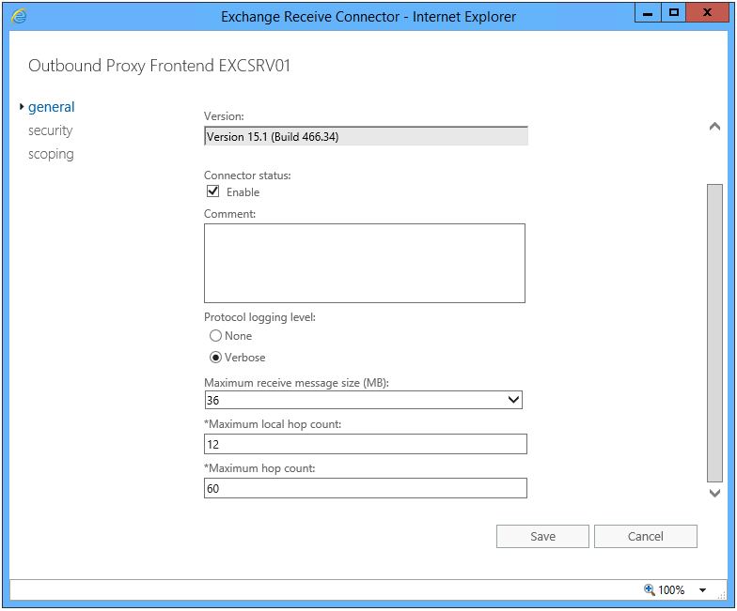Switch to the scoping tab
The image size is (737, 611).
(x=51, y=154)
